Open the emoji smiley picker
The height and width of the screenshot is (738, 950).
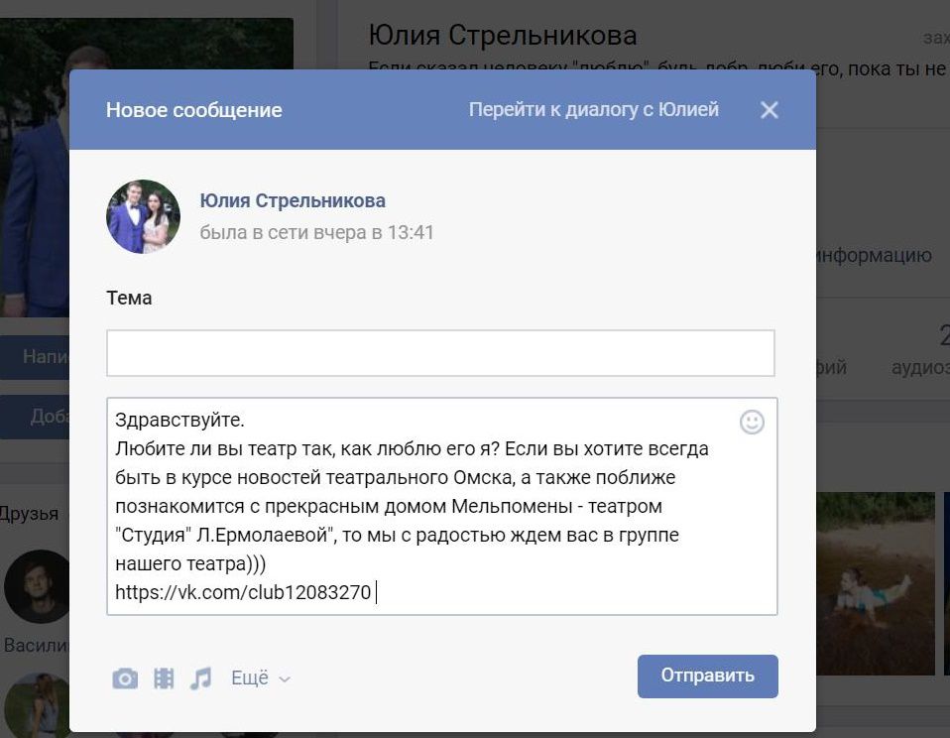752,422
